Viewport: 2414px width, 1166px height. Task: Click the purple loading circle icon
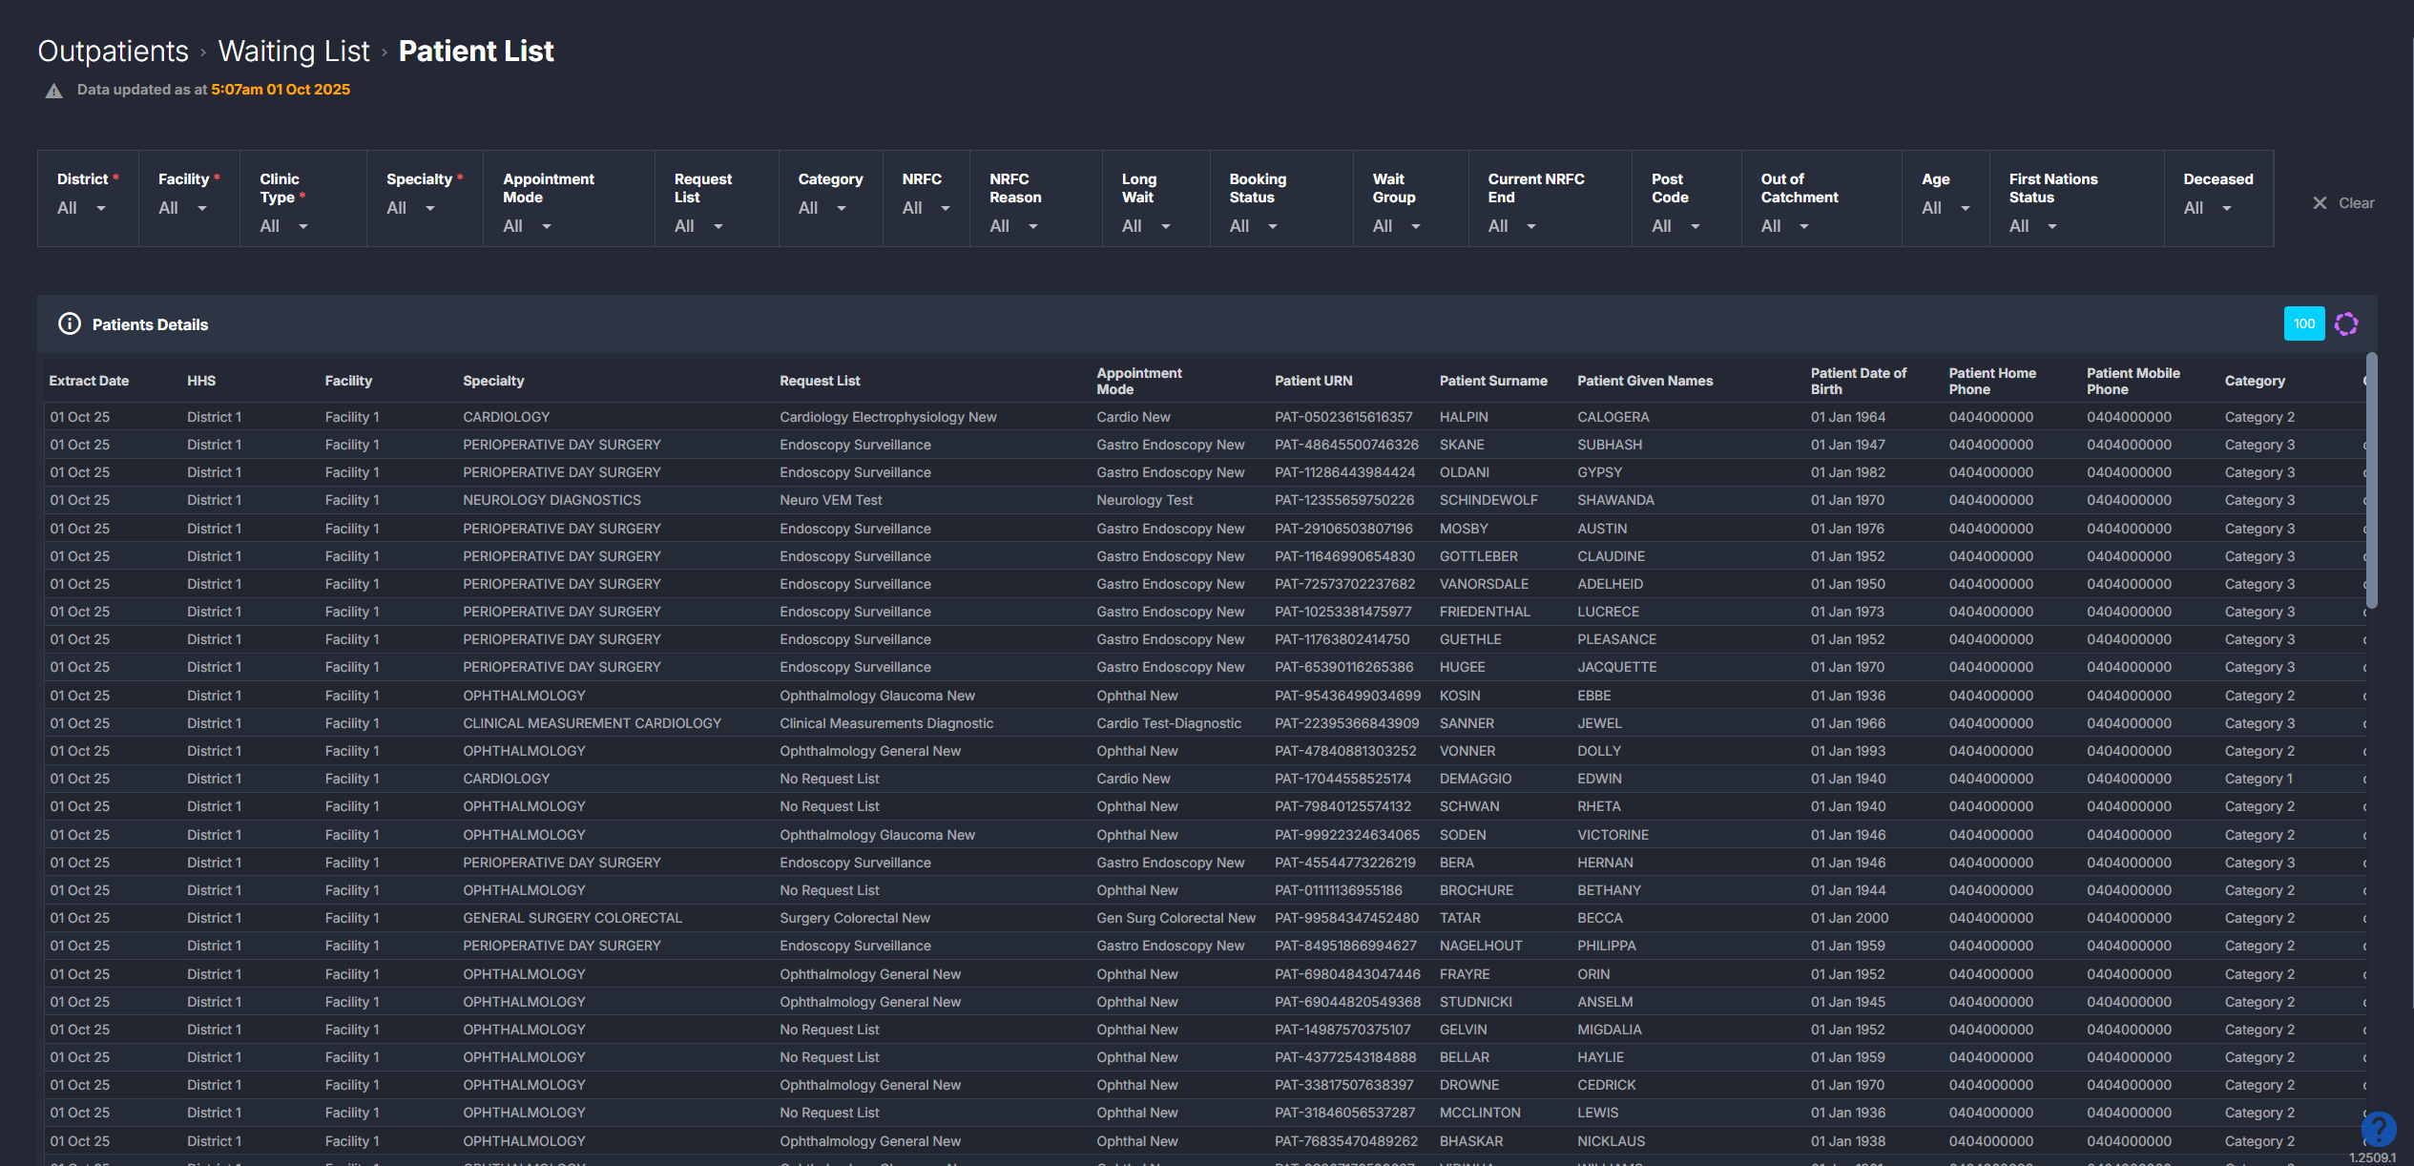click(2346, 324)
